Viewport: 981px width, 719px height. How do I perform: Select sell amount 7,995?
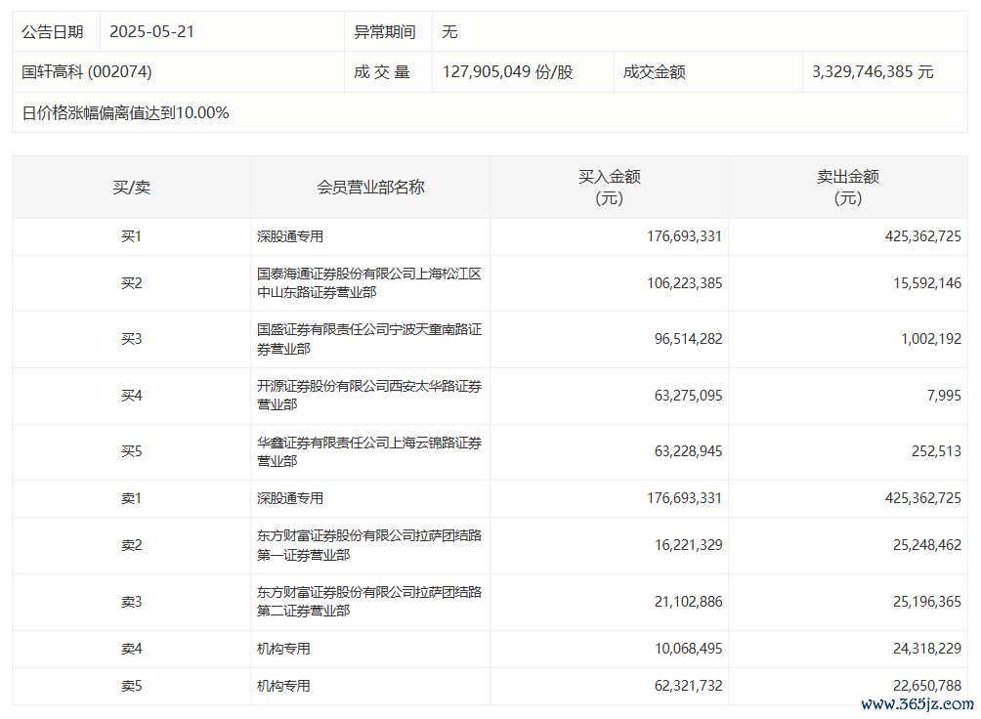click(x=944, y=396)
